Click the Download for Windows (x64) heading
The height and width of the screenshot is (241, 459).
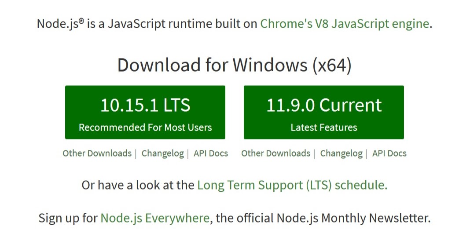pos(235,65)
